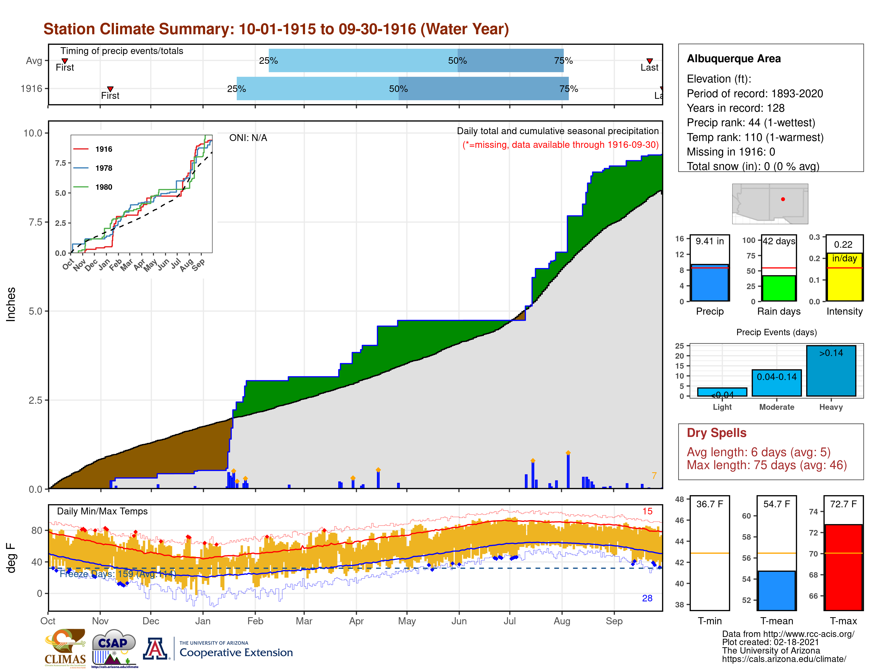Click the 'Freeze Days: 159 (Avg: 114)' label
Screen dimensions: 870x672
tap(118, 574)
